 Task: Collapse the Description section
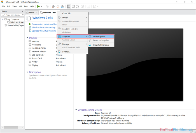coord(27,72)
